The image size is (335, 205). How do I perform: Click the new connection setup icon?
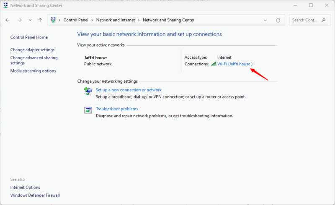point(88,91)
